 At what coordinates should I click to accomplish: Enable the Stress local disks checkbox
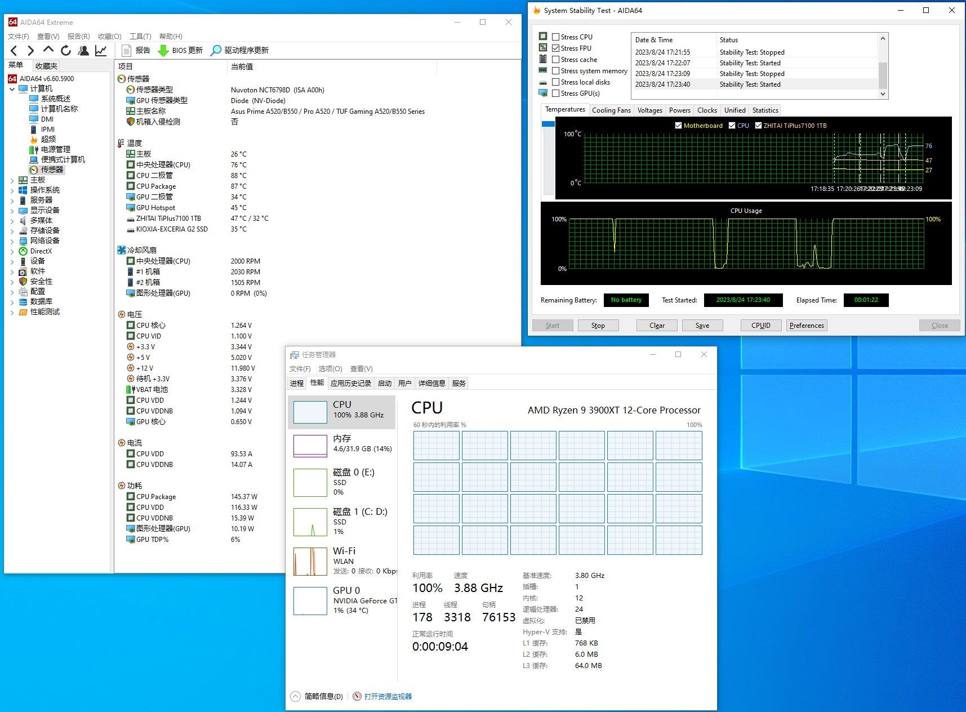click(556, 82)
